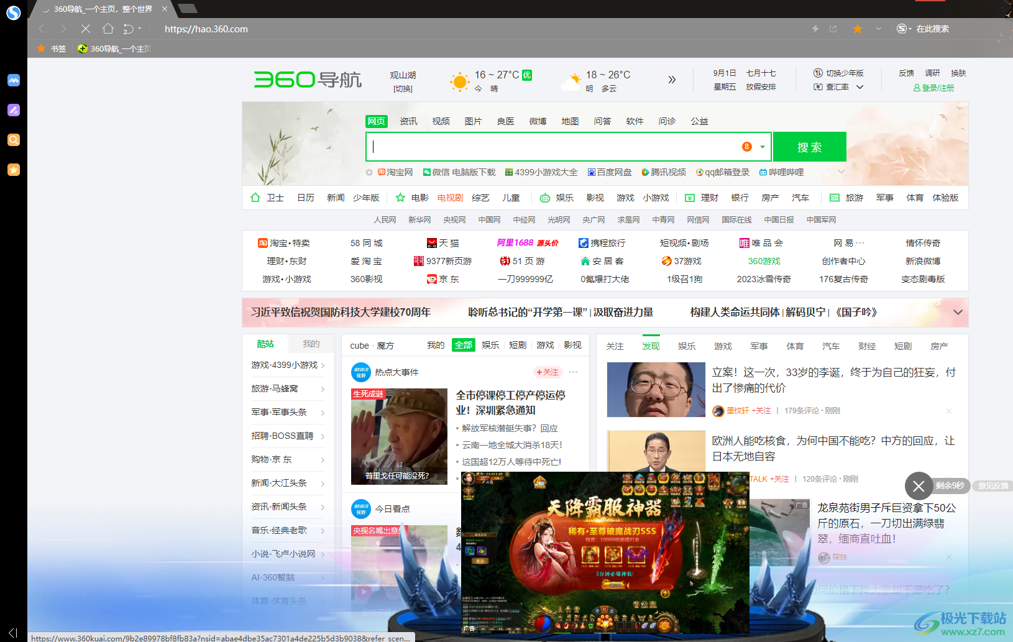The image size is (1013, 642).
Task: Open the address bar dropdown arrow
Action: pos(878,29)
